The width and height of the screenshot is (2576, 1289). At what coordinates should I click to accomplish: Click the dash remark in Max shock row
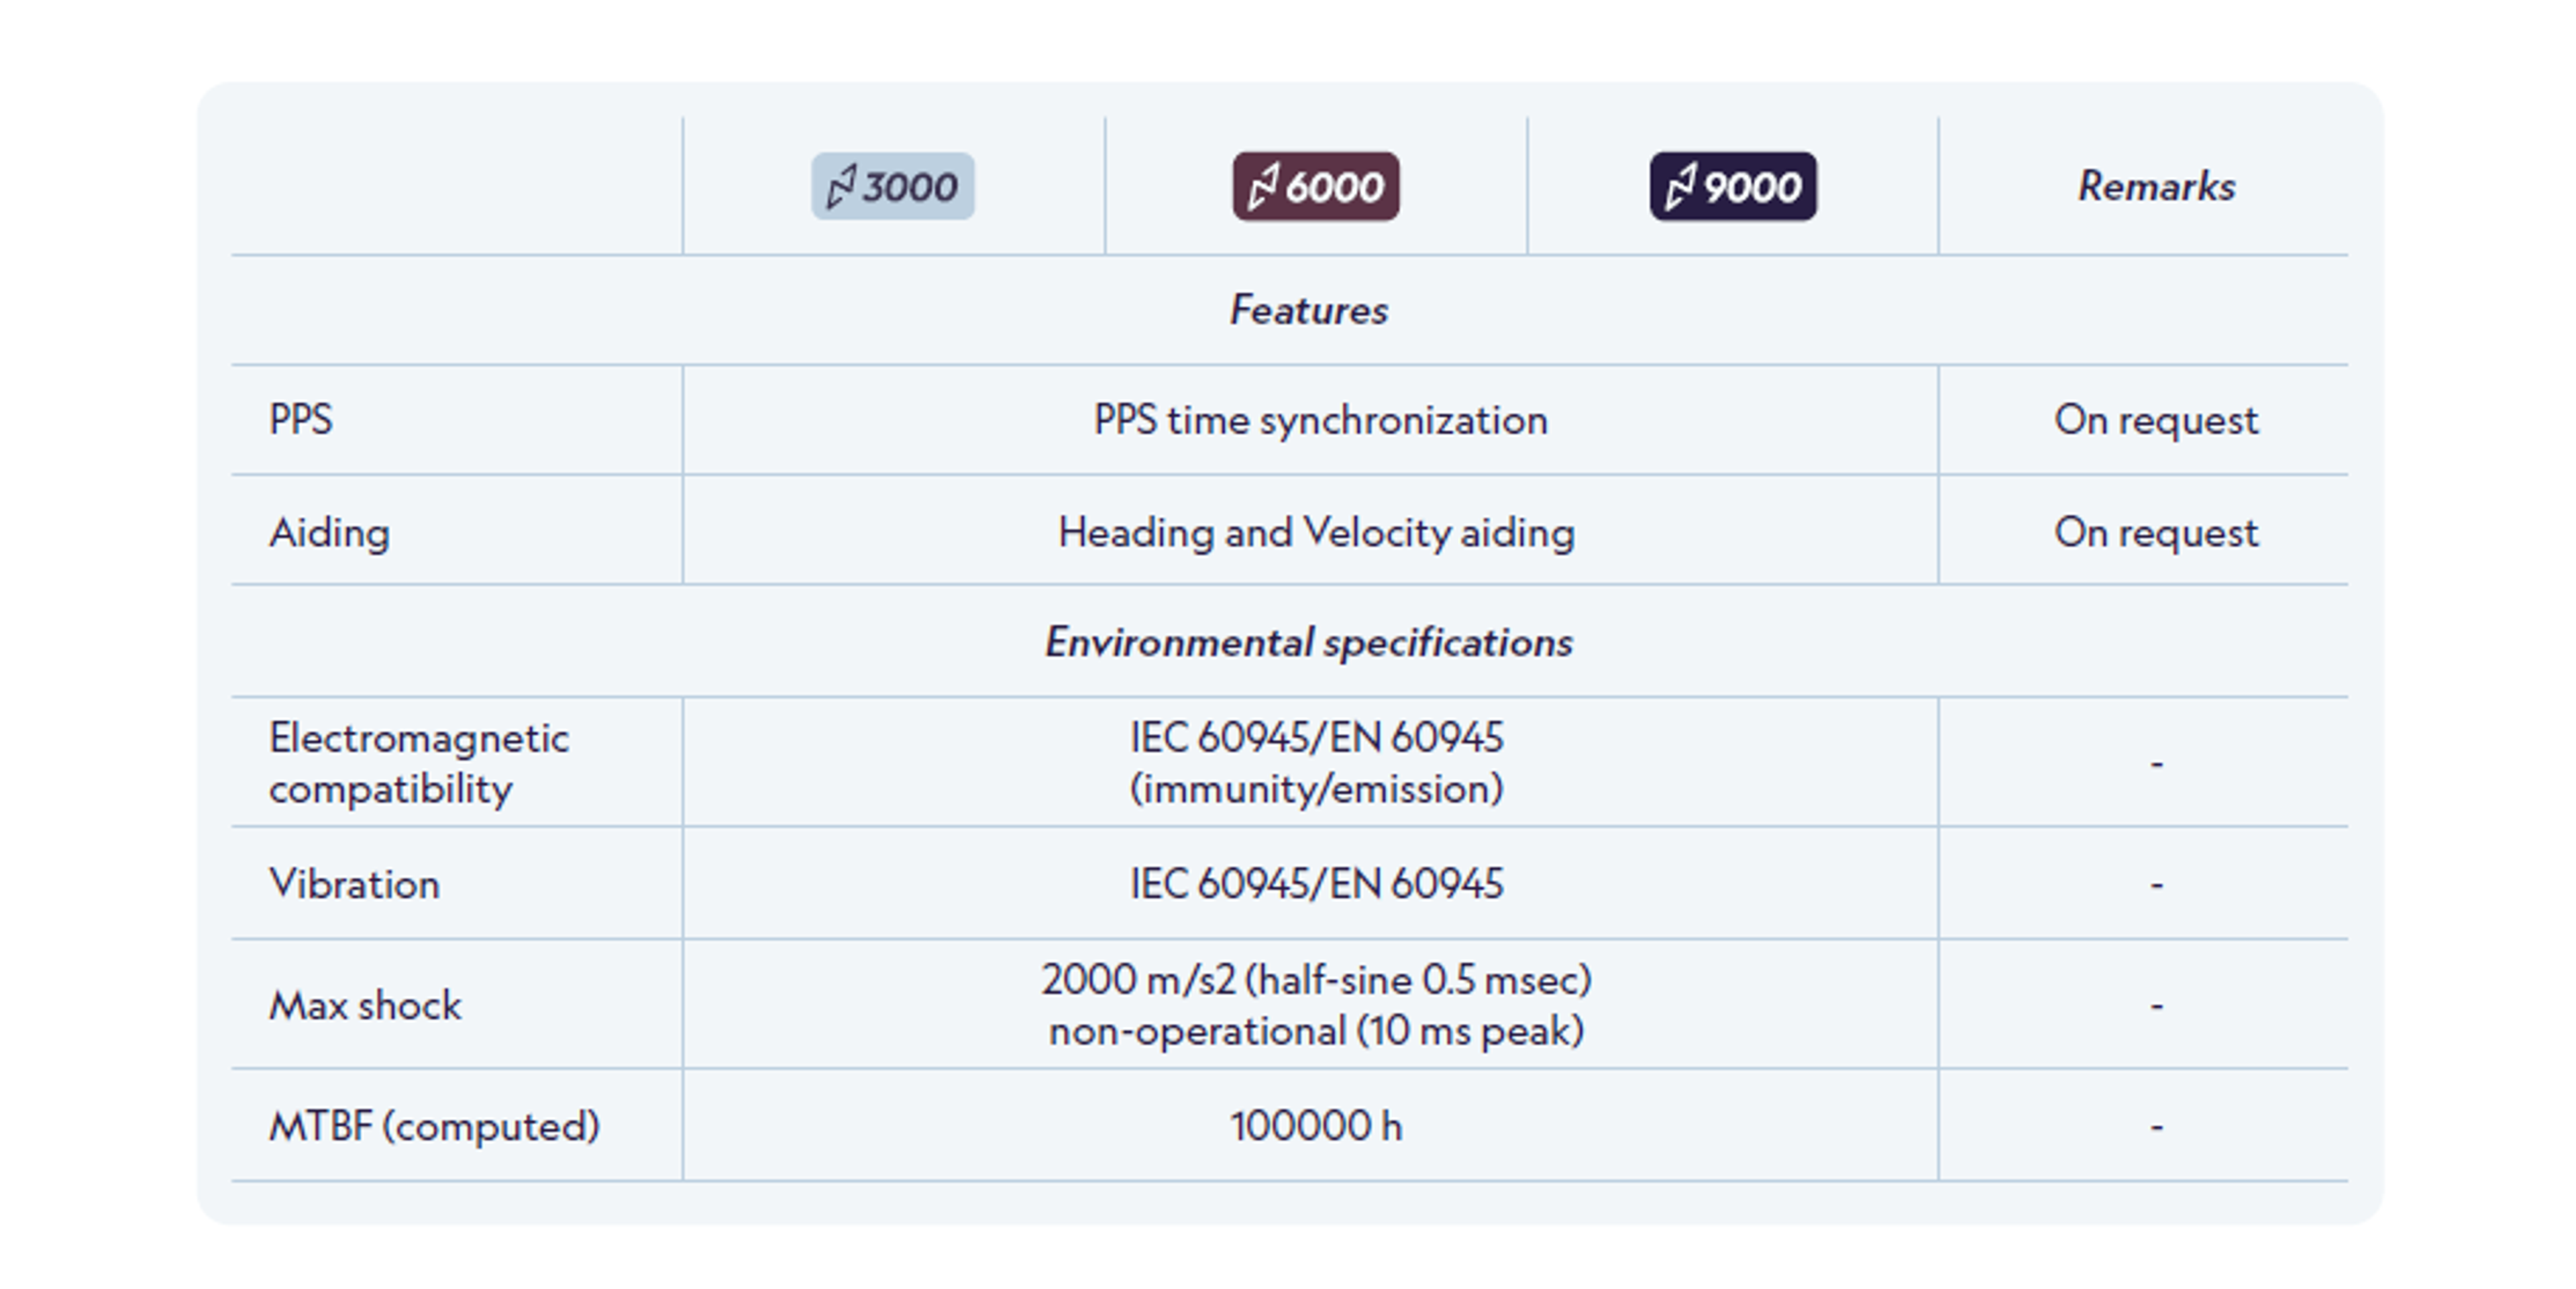click(x=2156, y=1007)
